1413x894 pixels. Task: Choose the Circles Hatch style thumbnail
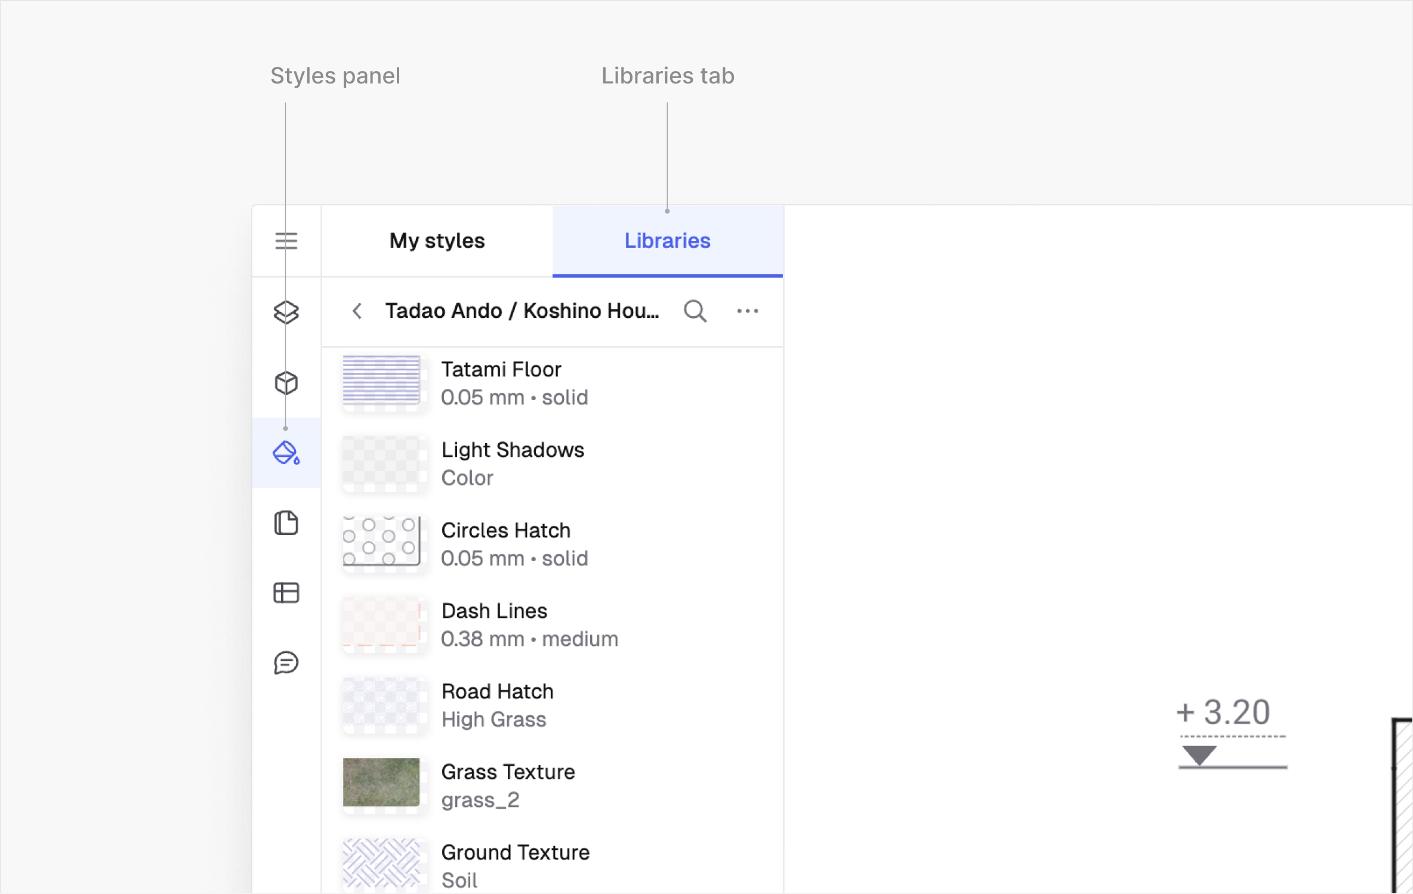(381, 543)
